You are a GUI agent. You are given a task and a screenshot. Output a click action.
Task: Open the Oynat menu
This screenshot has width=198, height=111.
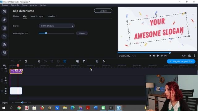[x=24, y=5]
